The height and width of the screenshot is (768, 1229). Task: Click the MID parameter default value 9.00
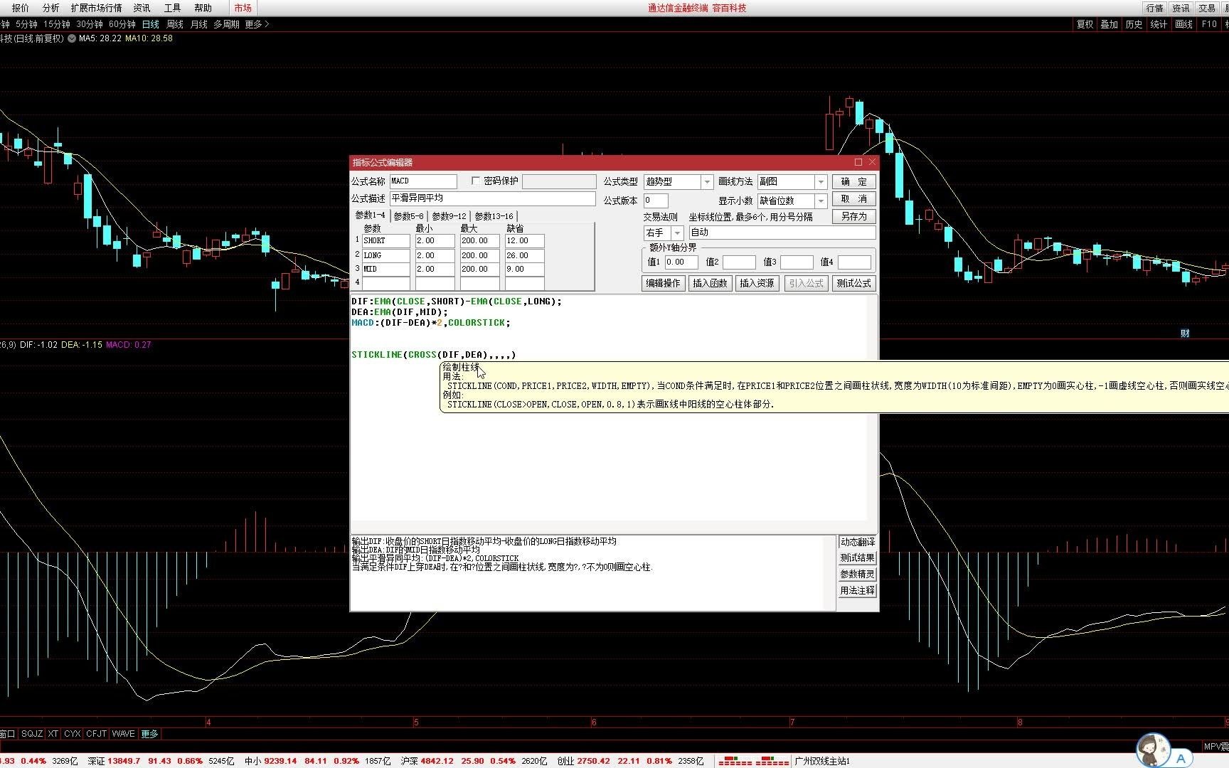tap(525, 270)
